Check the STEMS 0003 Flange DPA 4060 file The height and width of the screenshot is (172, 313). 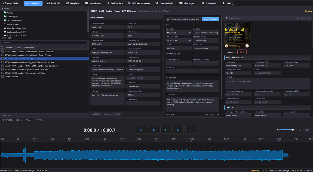click(3, 59)
